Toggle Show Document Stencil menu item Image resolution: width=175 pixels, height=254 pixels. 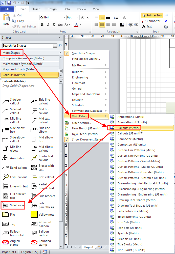(x=86, y=139)
